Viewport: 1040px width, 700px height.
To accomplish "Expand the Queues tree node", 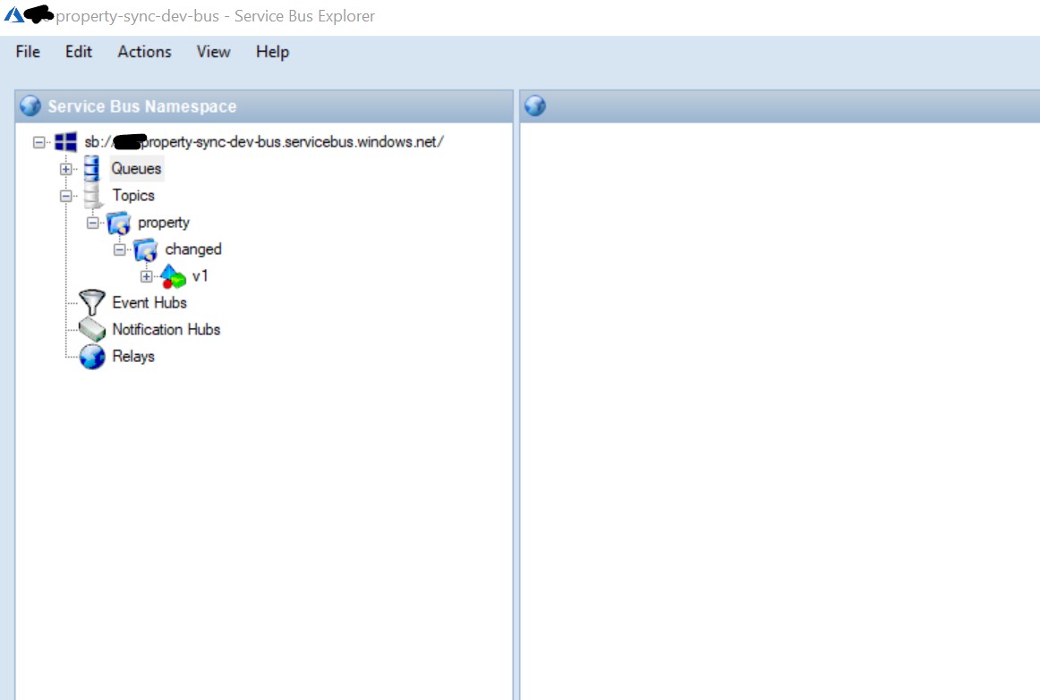I will tap(65, 169).
